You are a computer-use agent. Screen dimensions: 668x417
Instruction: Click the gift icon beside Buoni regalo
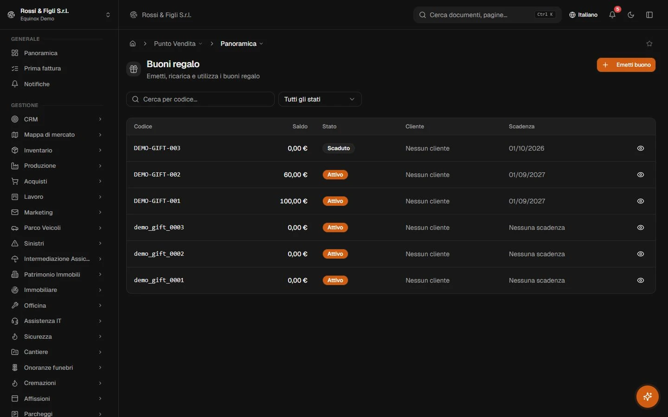pyautogui.click(x=134, y=69)
